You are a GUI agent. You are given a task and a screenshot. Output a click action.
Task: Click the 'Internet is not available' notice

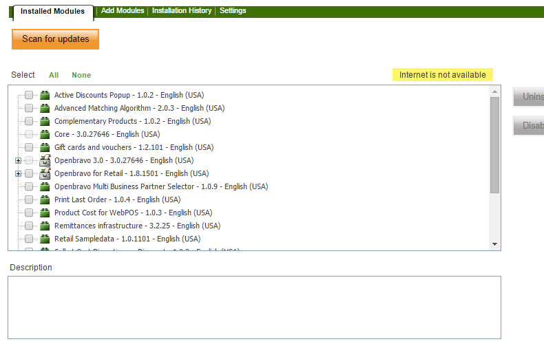[x=442, y=75]
